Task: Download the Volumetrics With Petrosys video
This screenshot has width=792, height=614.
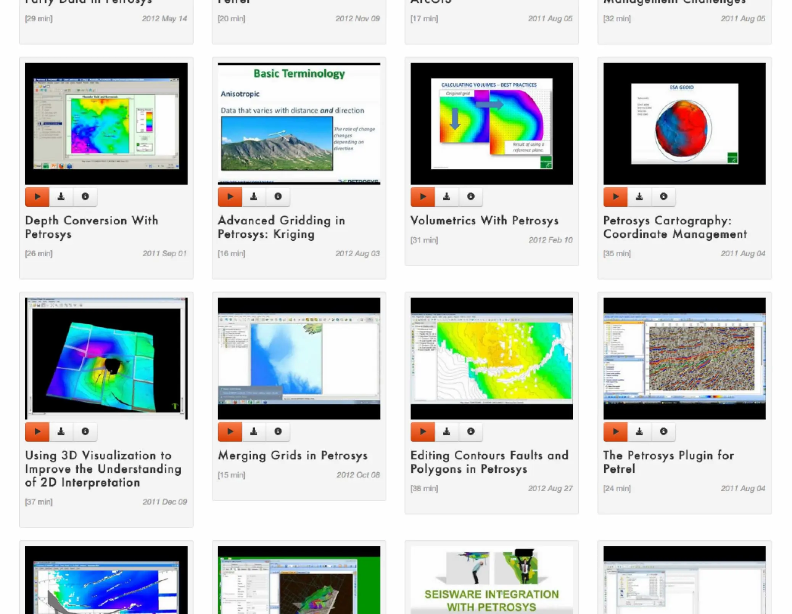Action: click(447, 197)
